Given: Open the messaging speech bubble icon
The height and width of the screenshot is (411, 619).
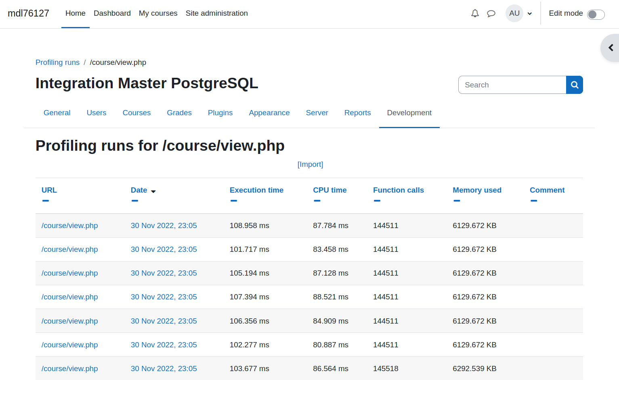Looking at the screenshot, I should tap(491, 14).
